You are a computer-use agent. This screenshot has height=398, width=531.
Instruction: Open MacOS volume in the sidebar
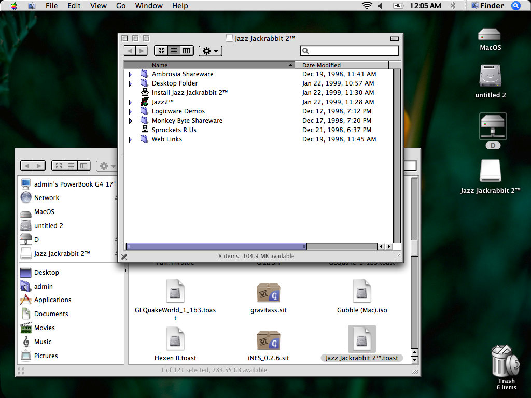(x=37, y=212)
